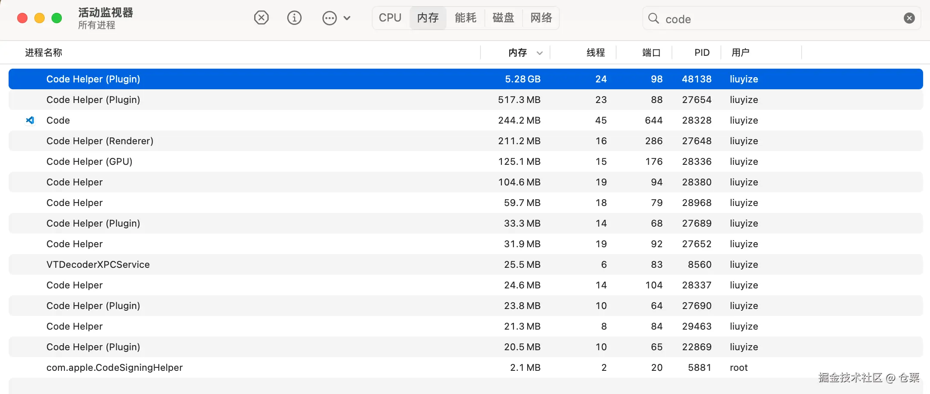Image resolution: width=930 pixels, height=394 pixels.
Task: Open the 磁盘 tab
Action: coord(503,18)
